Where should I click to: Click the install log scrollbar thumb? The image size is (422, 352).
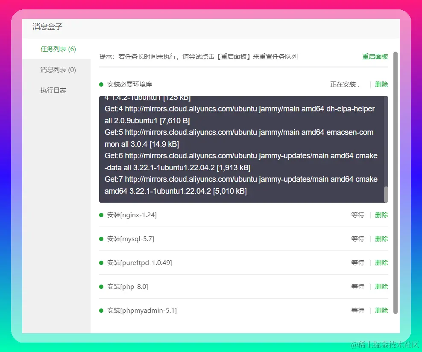point(386,194)
